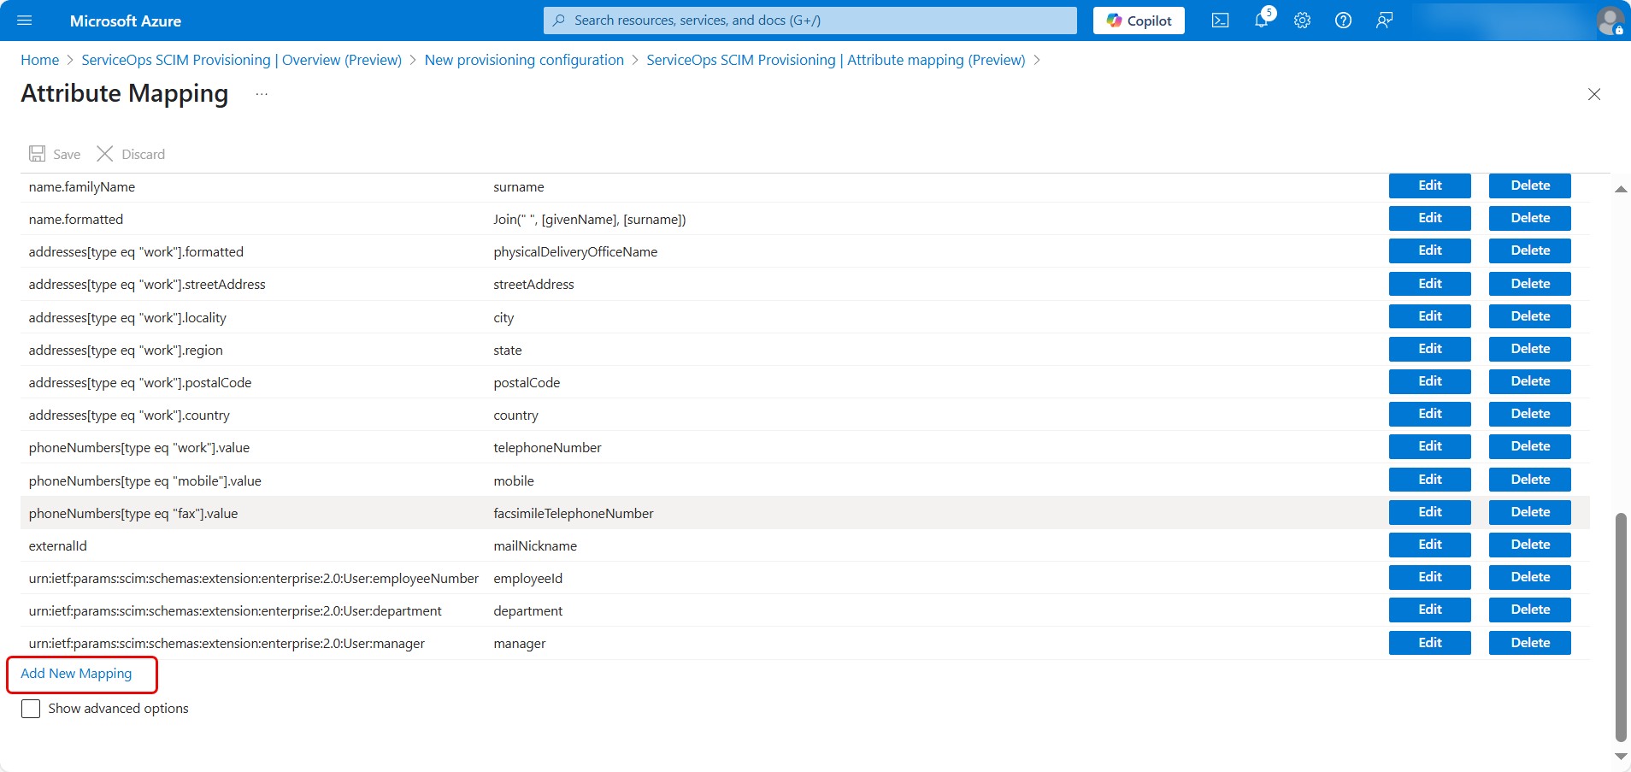Click the scroll up arrow
Viewport: 1631px width, 772px height.
click(1620, 189)
